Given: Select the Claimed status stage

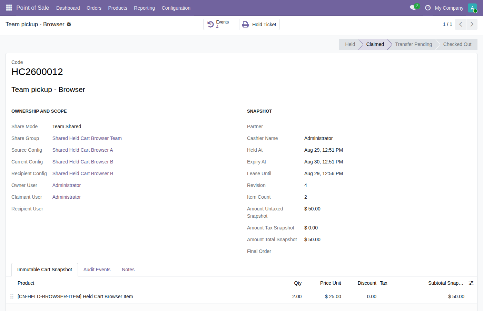Looking at the screenshot, I should pos(375,44).
